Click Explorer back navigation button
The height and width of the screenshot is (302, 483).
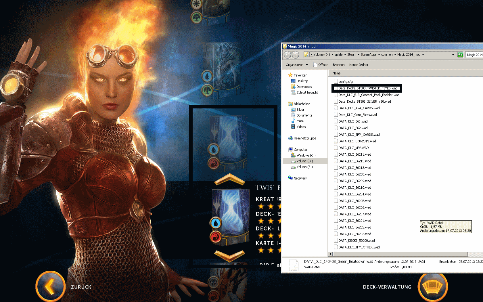287,55
